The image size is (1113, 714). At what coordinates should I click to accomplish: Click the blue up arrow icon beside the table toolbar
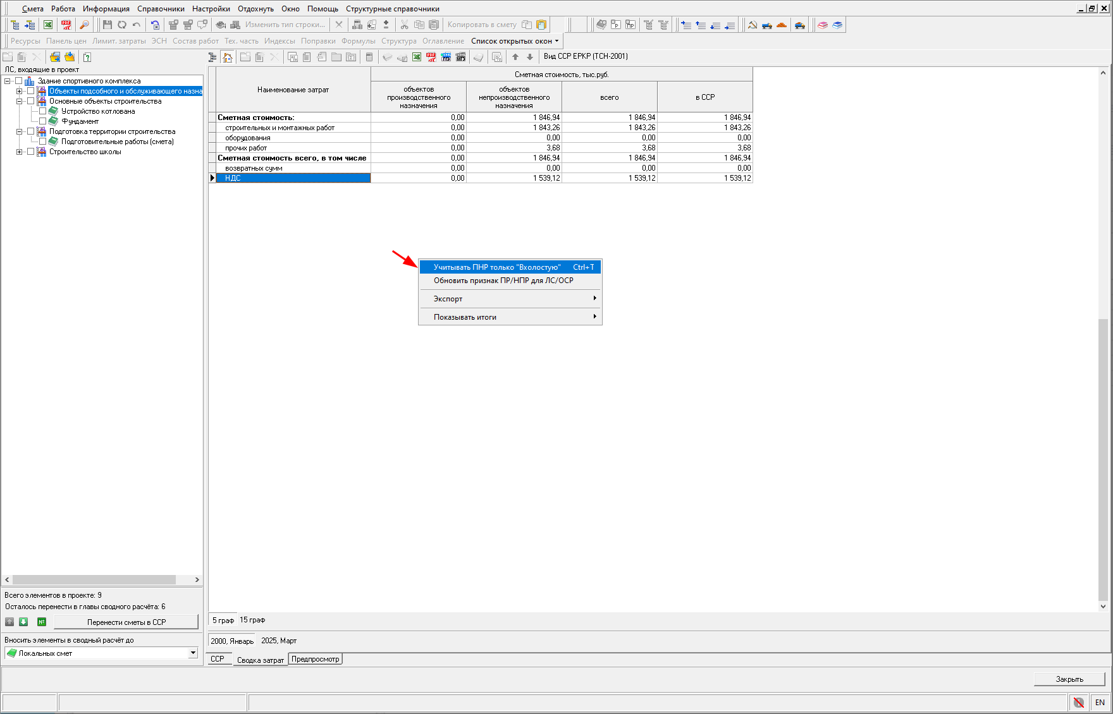point(515,57)
